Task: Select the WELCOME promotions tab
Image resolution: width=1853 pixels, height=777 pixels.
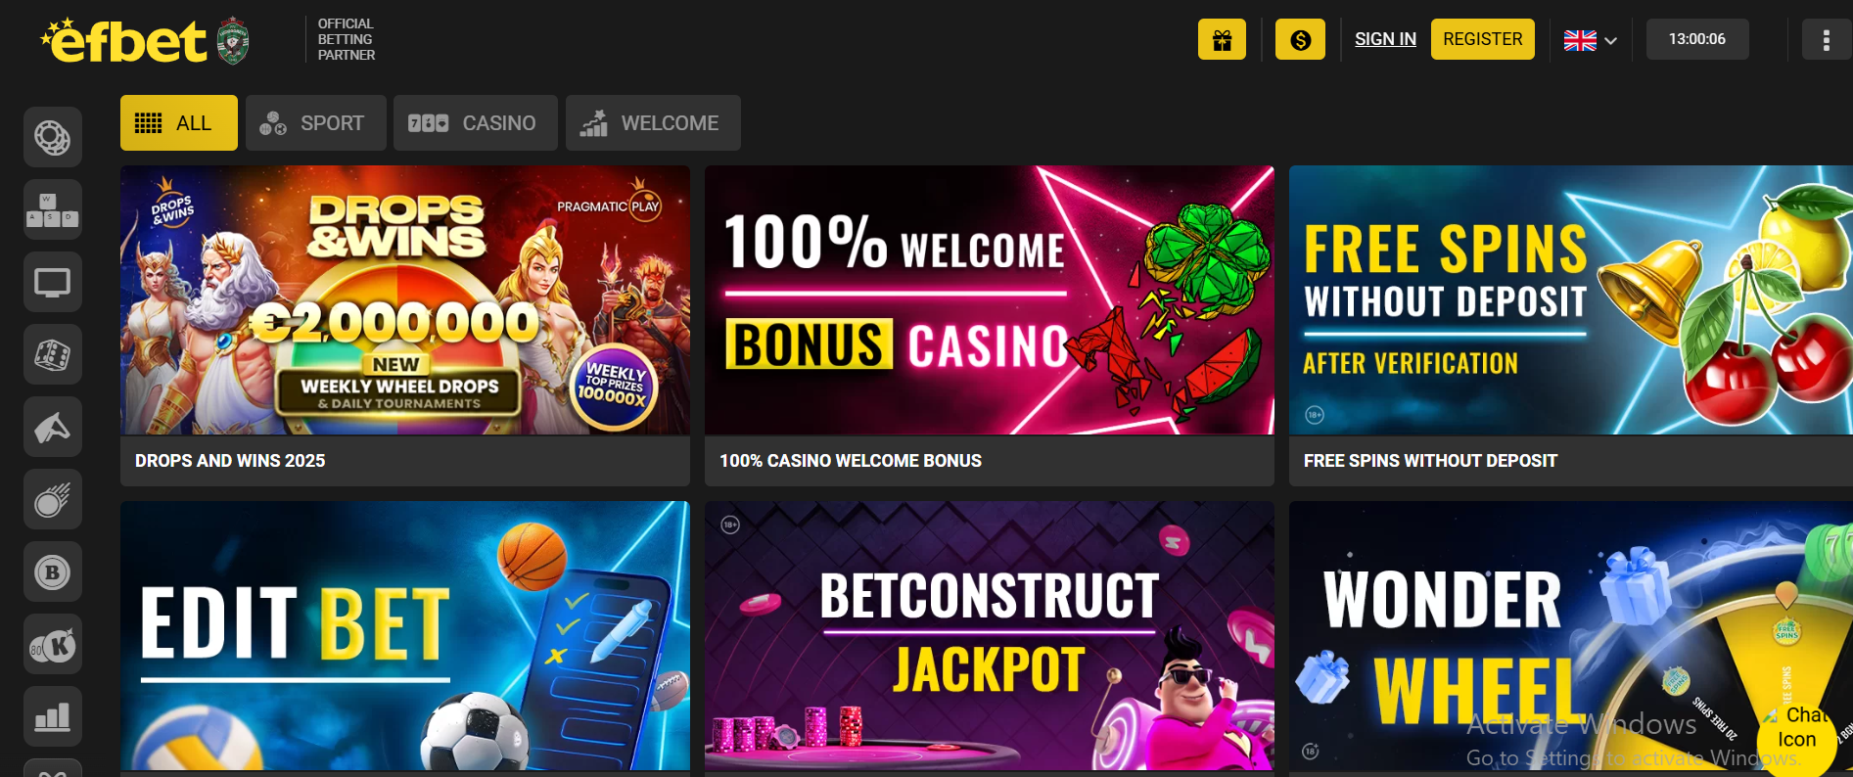Action: pyautogui.click(x=653, y=123)
